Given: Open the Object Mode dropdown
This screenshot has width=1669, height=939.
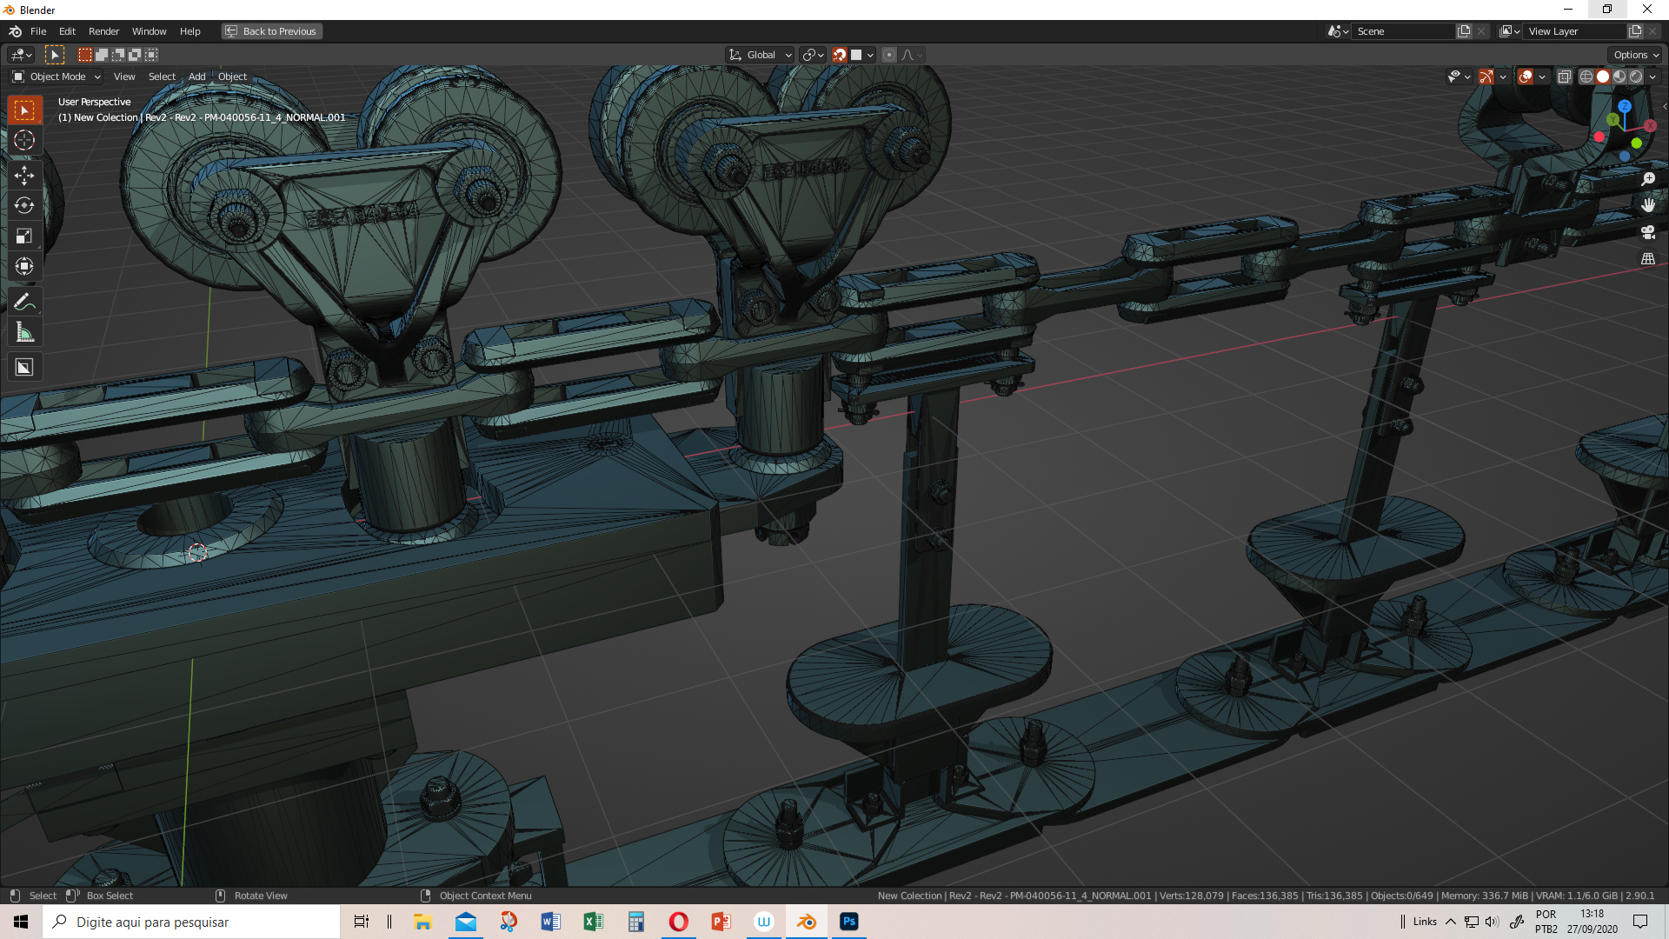Looking at the screenshot, I should pyautogui.click(x=57, y=77).
